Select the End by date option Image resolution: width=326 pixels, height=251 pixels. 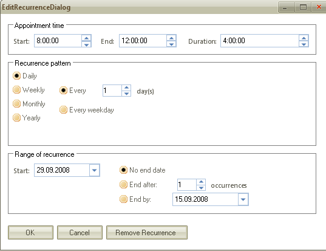point(135,199)
